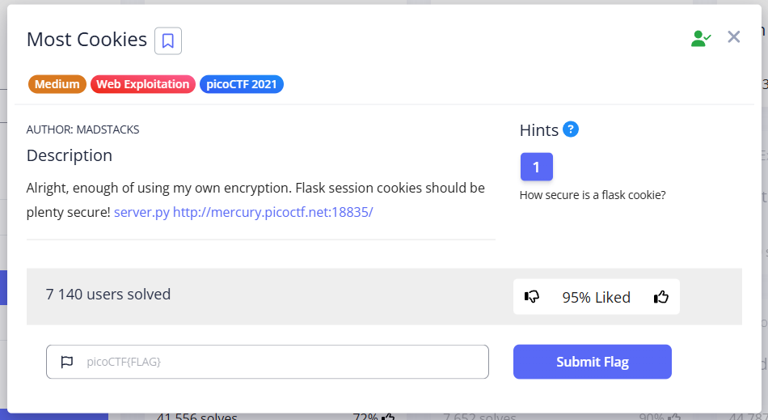Bookmark the Most Cookies challenge
Image resolution: width=768 pixels, height=420 pixels.
click(168, 40)
